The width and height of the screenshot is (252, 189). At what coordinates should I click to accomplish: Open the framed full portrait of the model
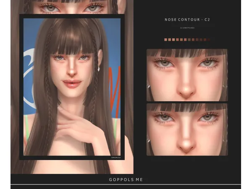pos(72,87)
